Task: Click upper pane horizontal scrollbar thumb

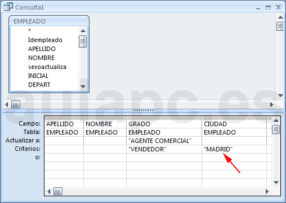Action: click(16, 104)
